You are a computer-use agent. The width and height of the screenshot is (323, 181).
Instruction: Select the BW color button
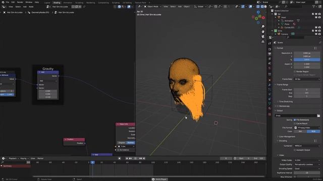pyautogui.click(x=300, y=131)
